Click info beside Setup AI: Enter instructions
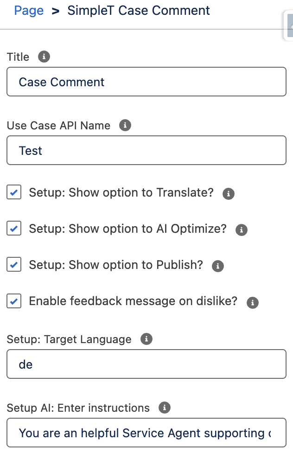 click(x=165, y=408)
